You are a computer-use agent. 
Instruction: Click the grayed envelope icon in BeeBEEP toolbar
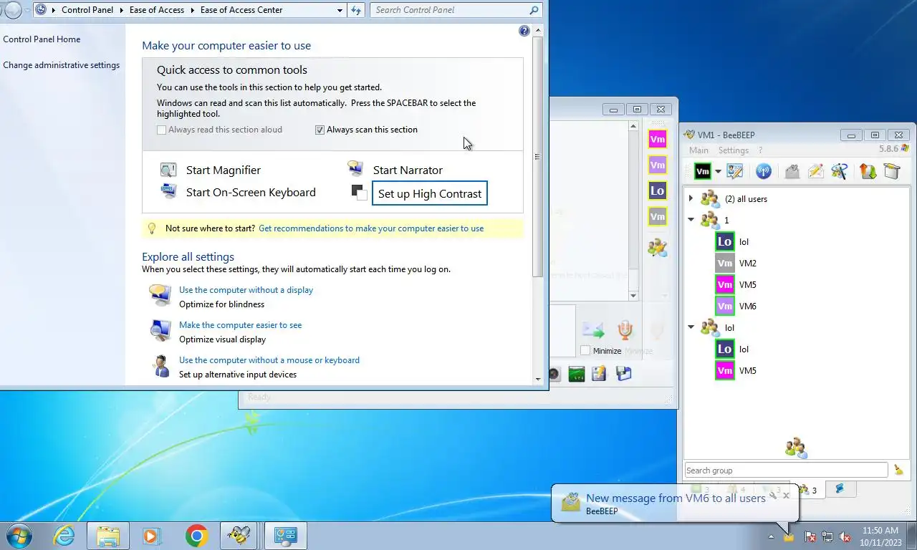(792, 171)
